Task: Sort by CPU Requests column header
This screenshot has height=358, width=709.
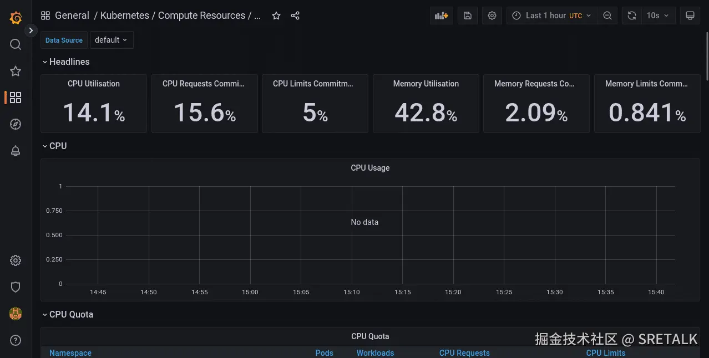Action: 464,353
